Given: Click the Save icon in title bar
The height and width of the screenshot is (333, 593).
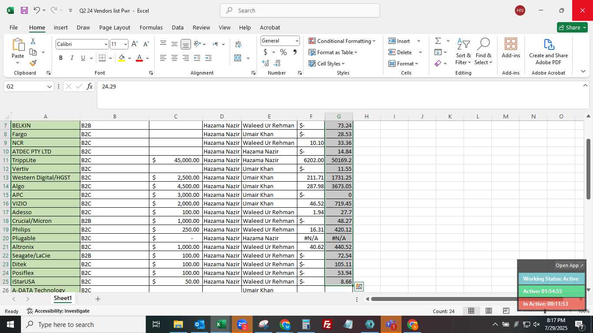Looking at the screenshot, I should click(24, 10).
